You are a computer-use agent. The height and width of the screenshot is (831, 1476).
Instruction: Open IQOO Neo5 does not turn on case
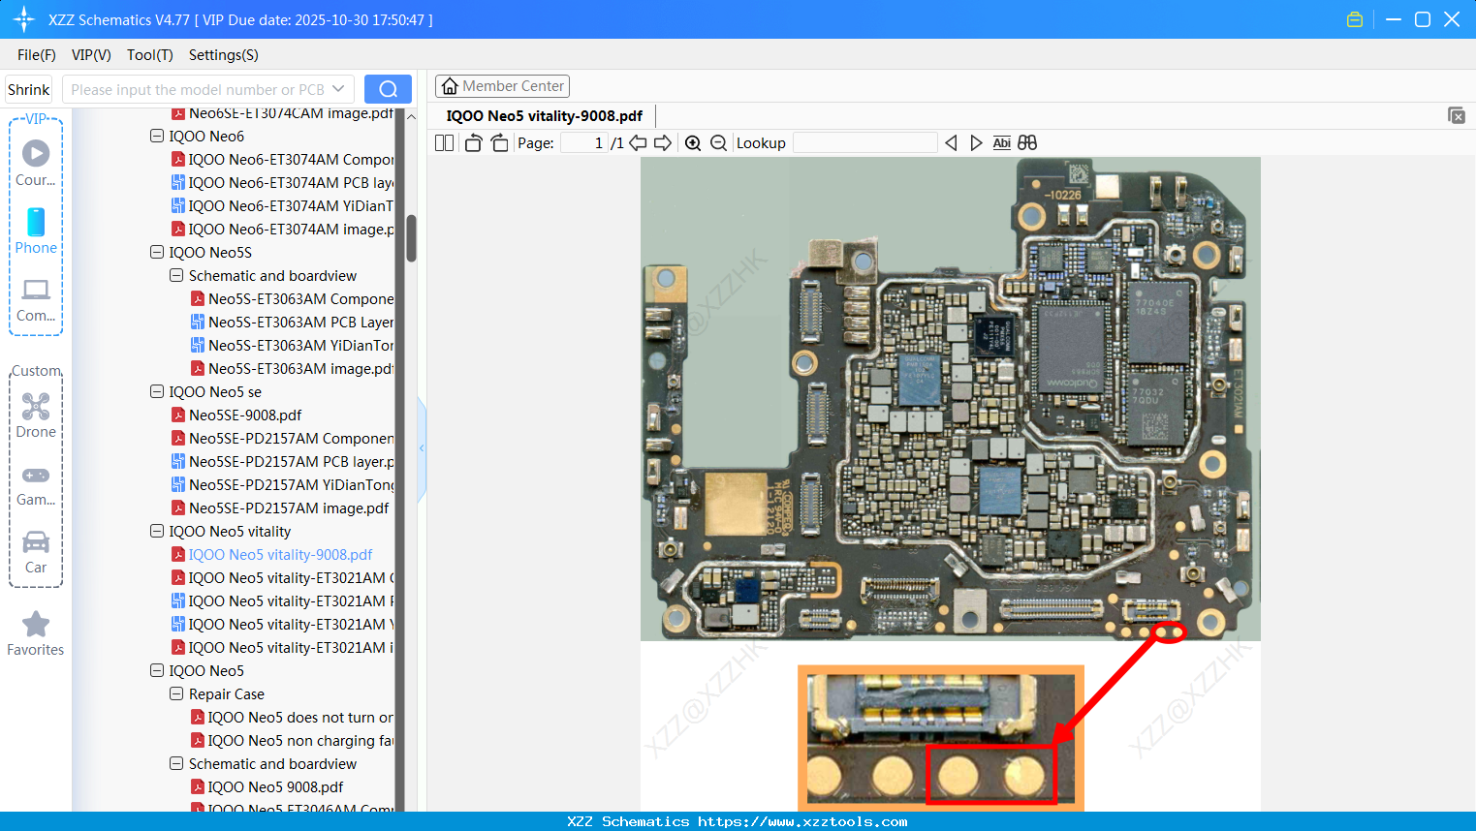(293, 718)
